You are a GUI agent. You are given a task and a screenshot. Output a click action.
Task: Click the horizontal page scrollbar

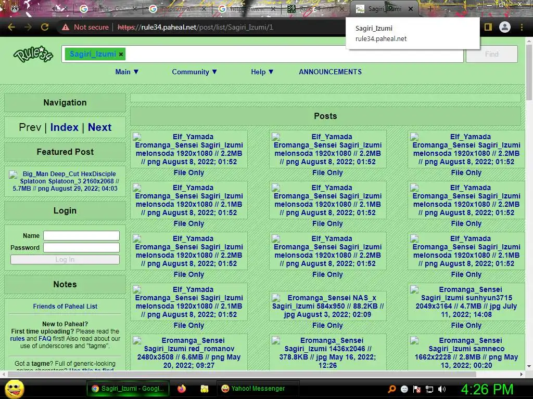(242, 374)
